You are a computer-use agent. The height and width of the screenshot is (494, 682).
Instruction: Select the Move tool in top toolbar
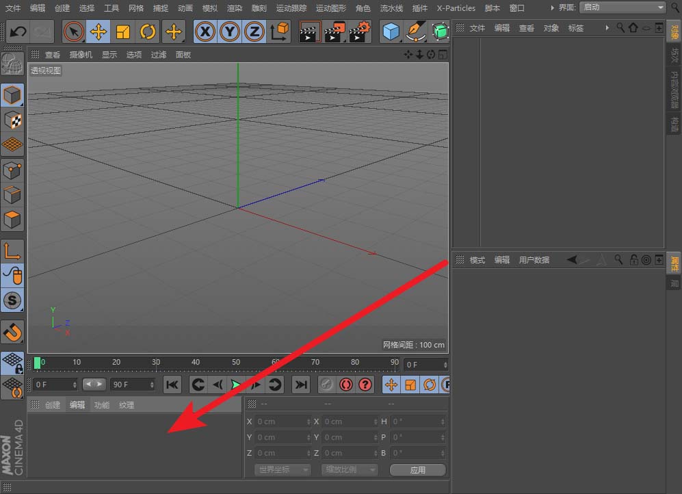point(99,31)
